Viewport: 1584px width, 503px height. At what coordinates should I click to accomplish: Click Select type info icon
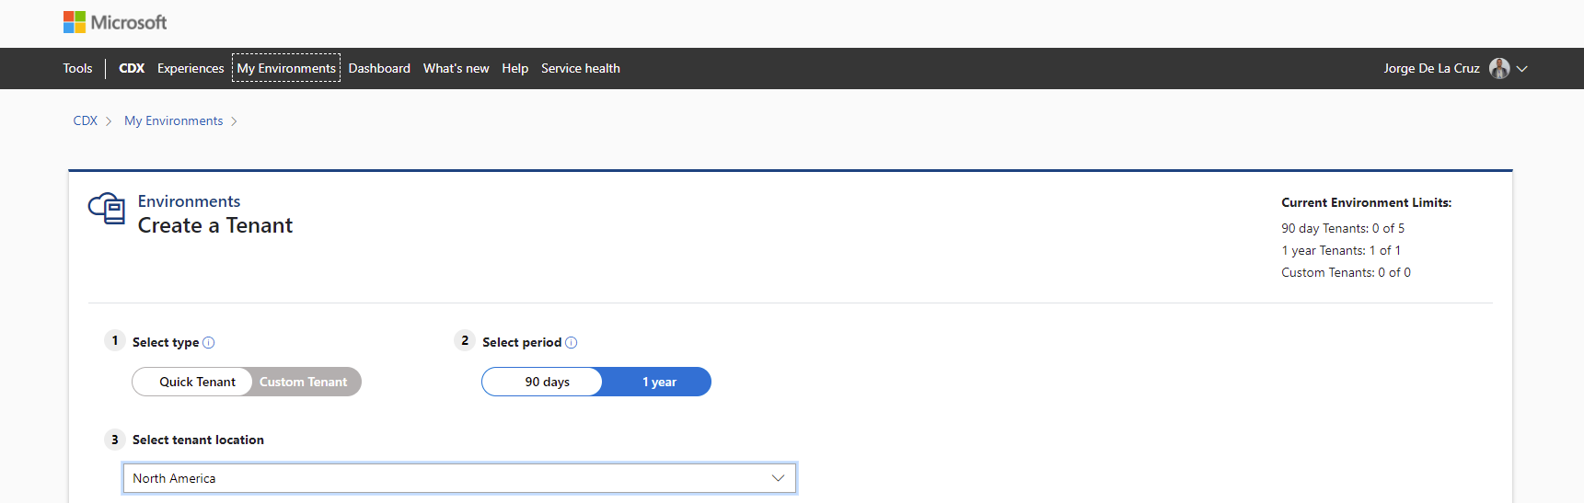tap(209, 342)
